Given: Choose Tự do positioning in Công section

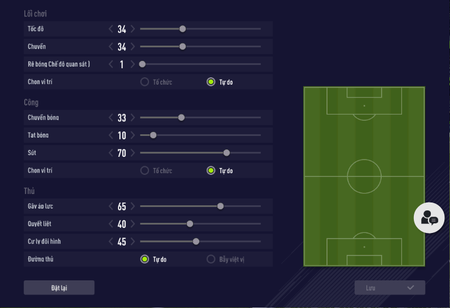Looking at the screenshot, I should point(211,170).
